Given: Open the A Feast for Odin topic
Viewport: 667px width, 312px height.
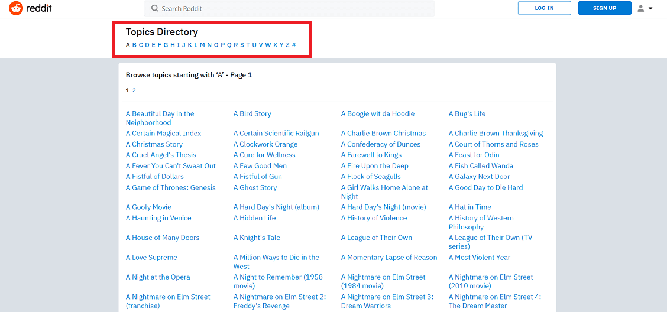Looking at the screenshot, I should (x=474, y=155).
